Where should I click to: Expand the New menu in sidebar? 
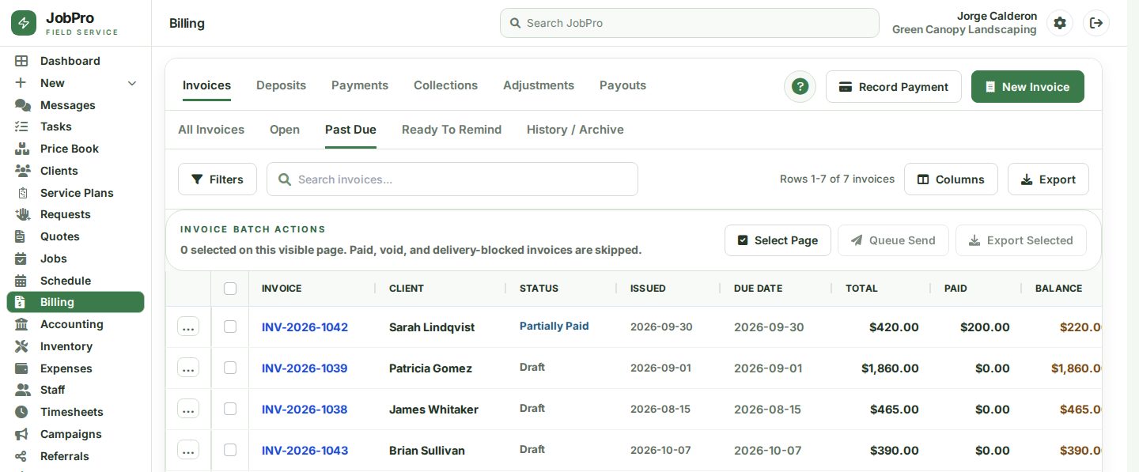tap(76, 83)
